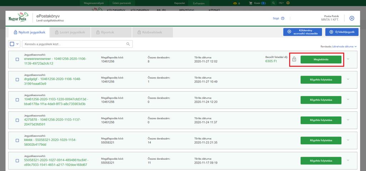Image resolution: width=366 pixels, height=171 pixels.
Task: Tick checkbox for the erwwerewrewrewr jegyzék
Action: (x=17, y=59)
